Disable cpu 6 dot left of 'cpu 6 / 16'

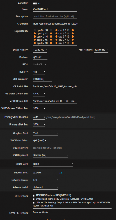point(35,40)
